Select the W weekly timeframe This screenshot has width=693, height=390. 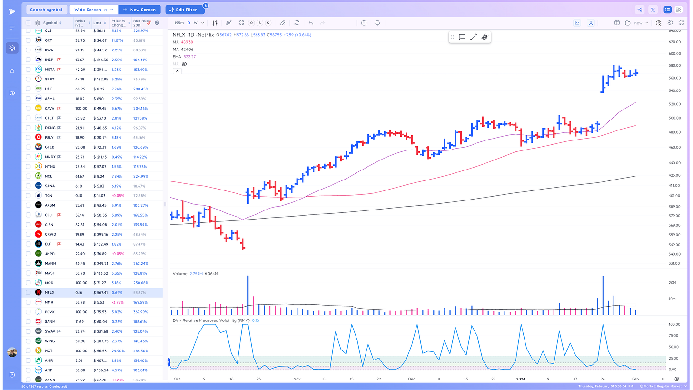[x=196, y=23]
